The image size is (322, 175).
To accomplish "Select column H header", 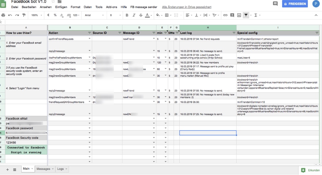I will [x=208, y=27].
